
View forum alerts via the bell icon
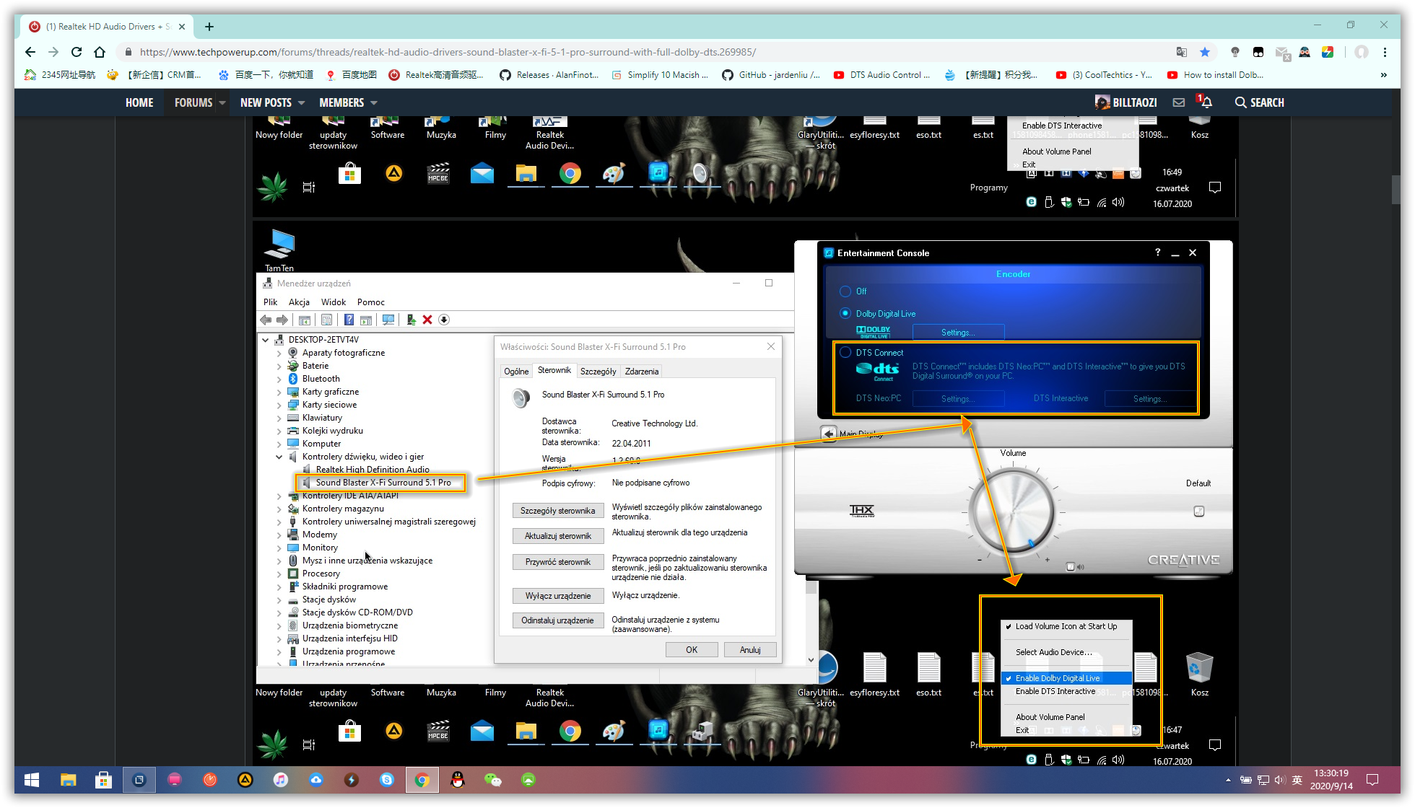(1205, 102)
